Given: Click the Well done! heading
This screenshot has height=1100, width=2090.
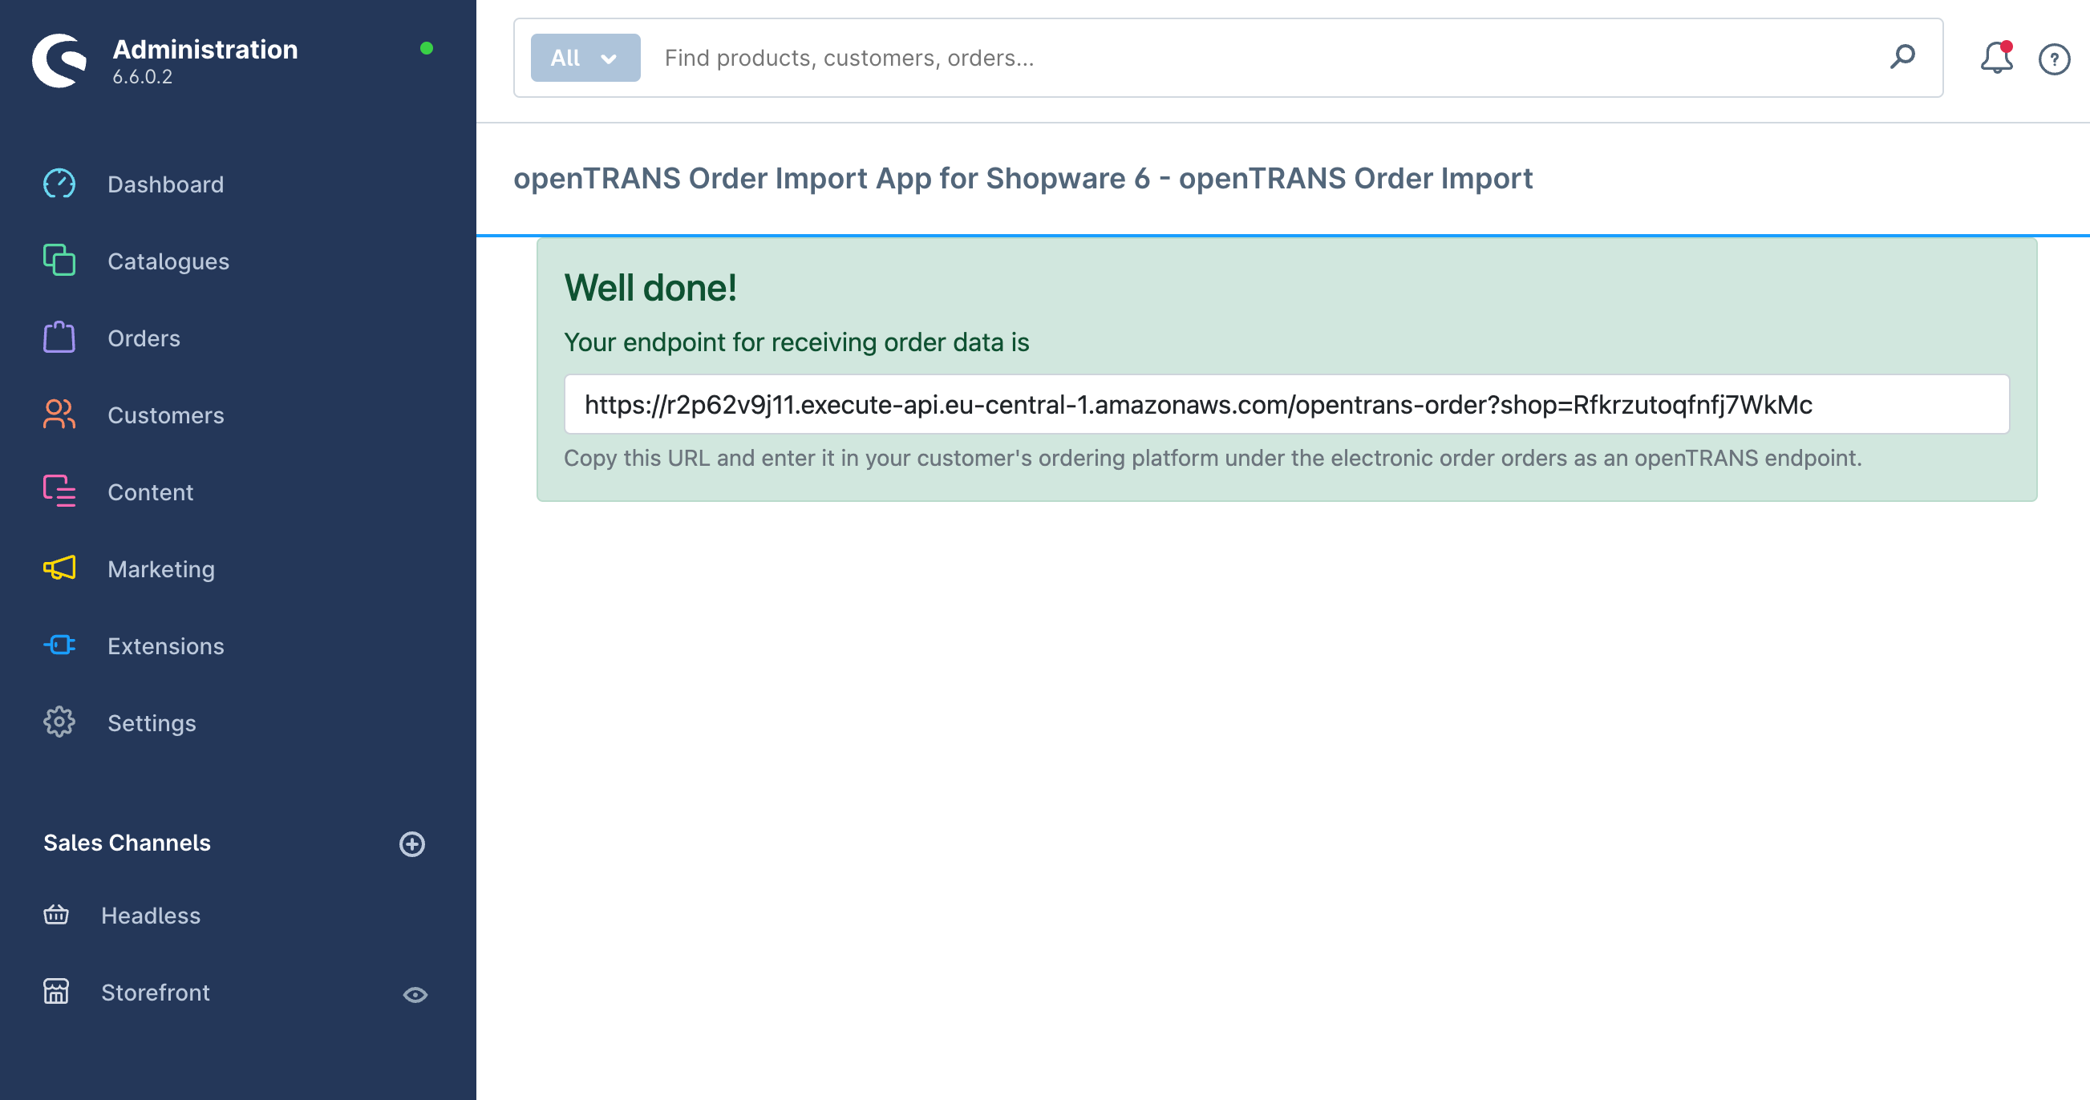Looking at the screenshot, I should pyautogui.click(x=650, y=288).
